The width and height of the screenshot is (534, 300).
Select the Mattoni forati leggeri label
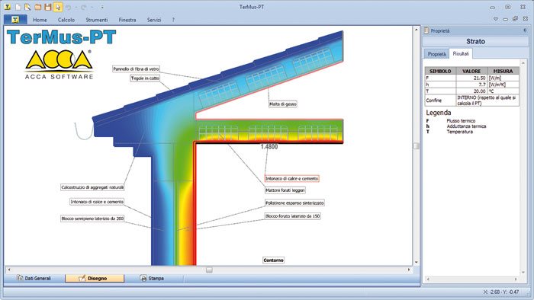(x=285, y=190)
